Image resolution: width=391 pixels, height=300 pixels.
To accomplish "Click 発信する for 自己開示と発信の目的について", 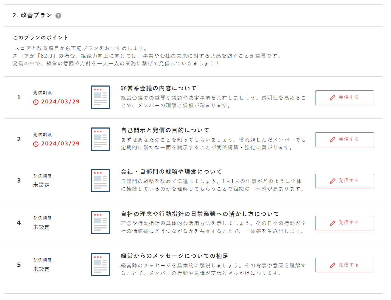I will point(344,140).
